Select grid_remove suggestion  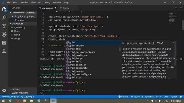[x=93, y=71]
